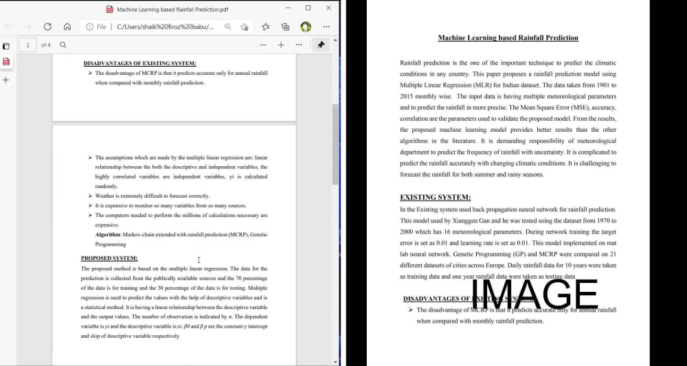Open more PDF toolbar options
The height and width of the screenshot is (366, 687).
pyautogui.click(x=299, y=45)
